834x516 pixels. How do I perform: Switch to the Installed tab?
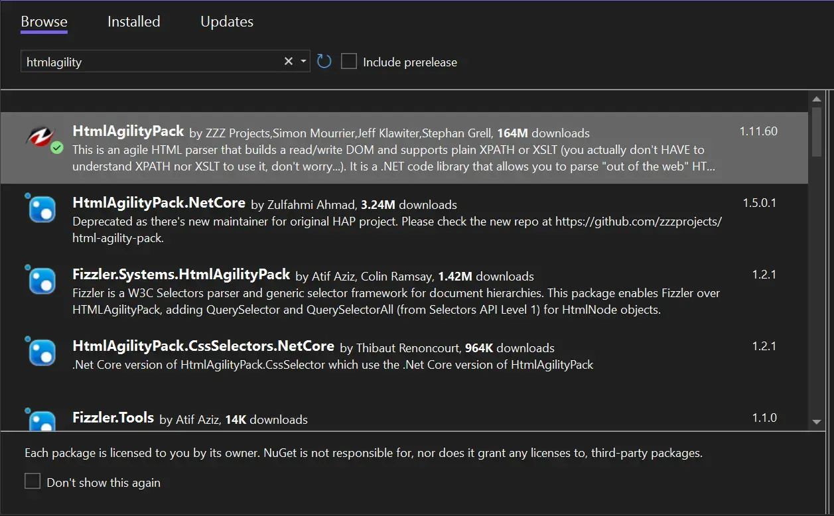133,22
